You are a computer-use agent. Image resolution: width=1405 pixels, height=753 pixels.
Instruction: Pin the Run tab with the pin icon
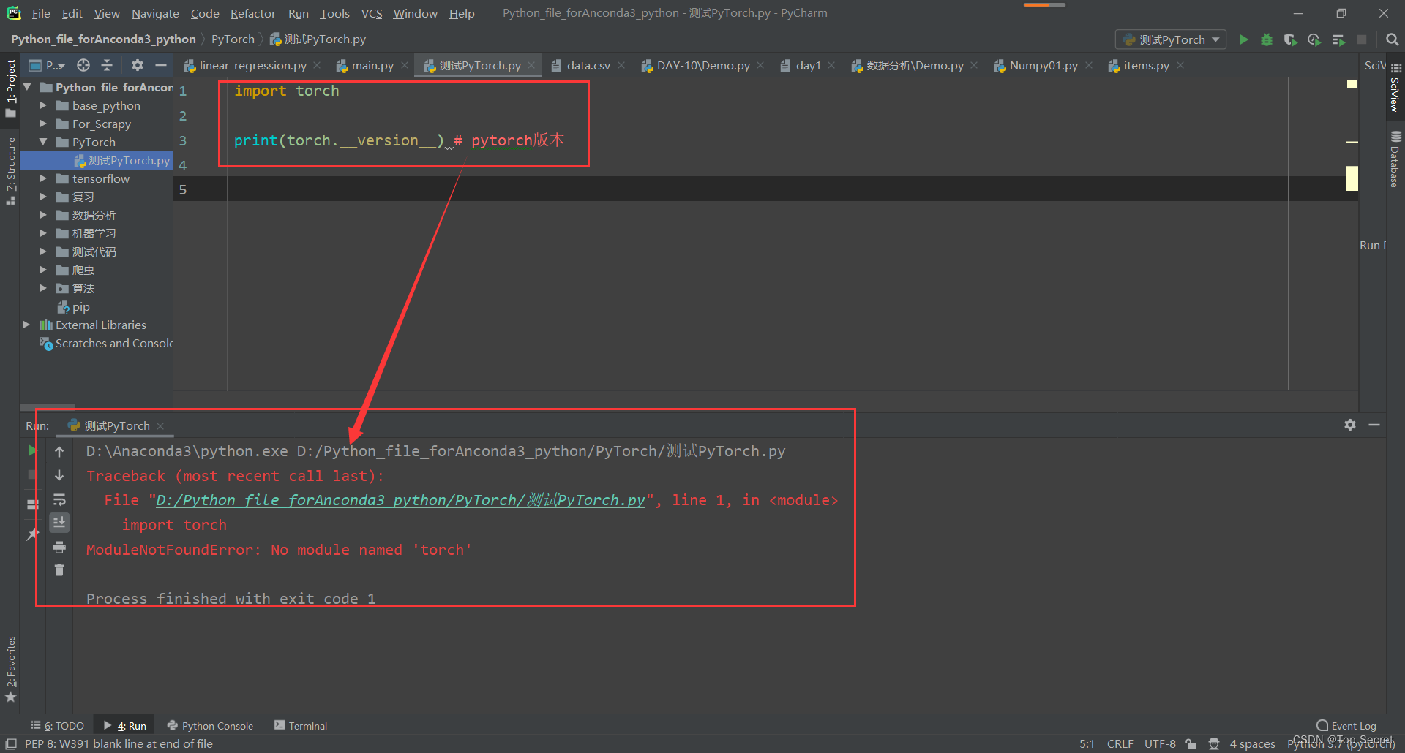click(33, 534)
